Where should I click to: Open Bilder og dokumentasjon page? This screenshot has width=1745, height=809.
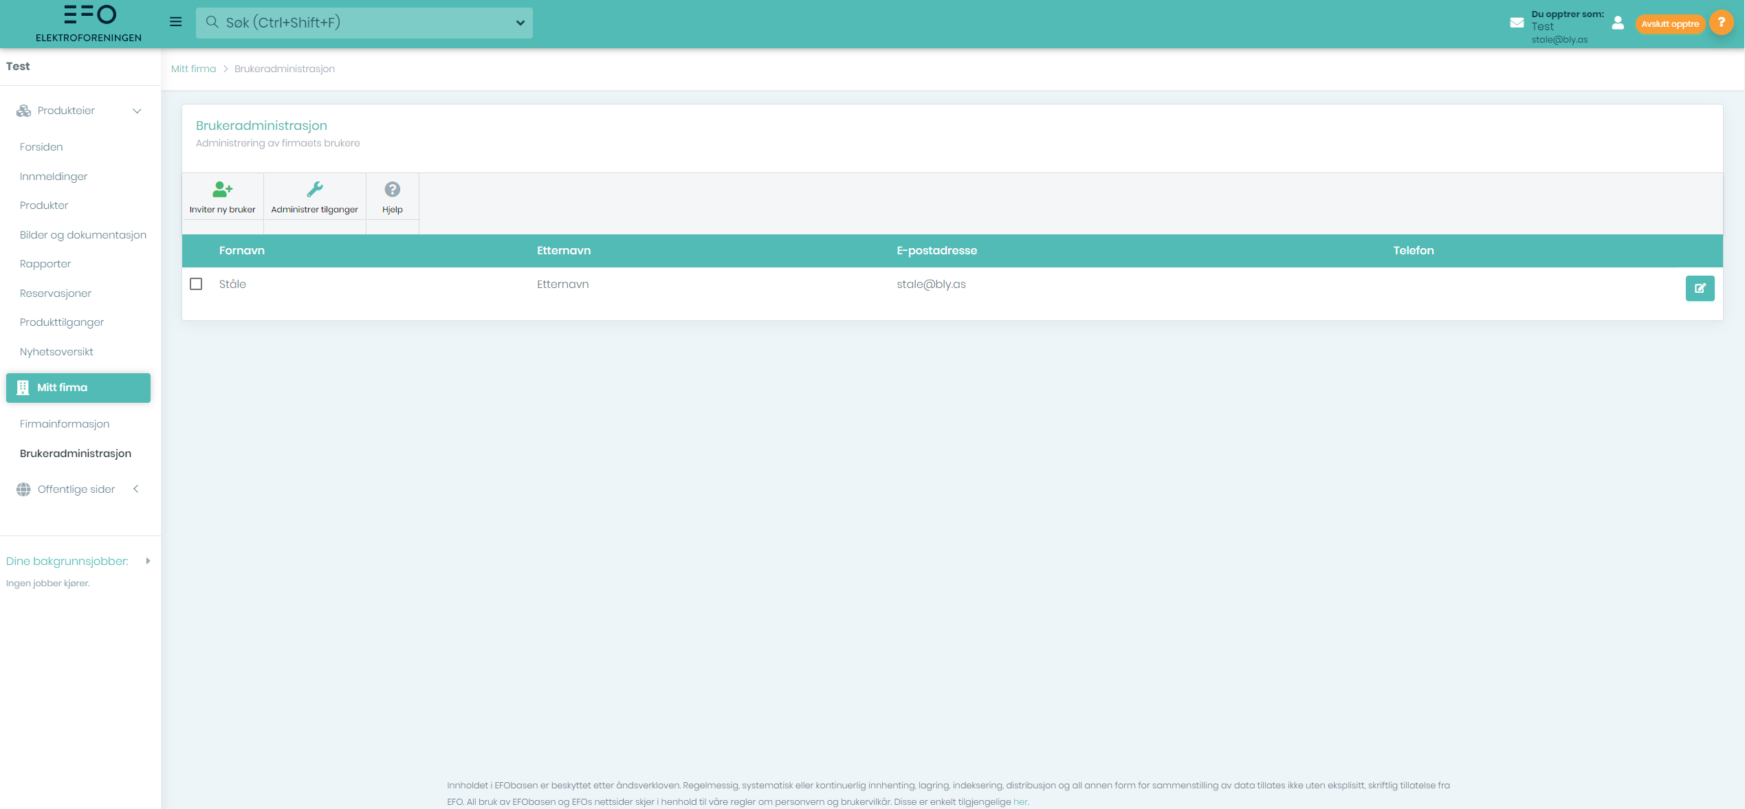(x=83, y=235)
